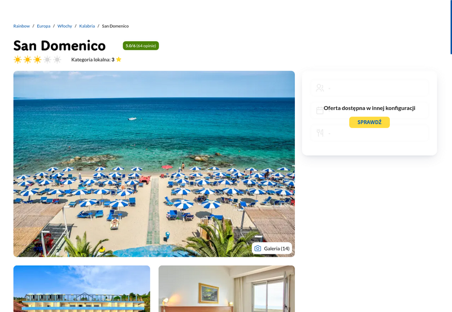This screenshot has width=452, height=312.
Task: Click the camera icon beside Galeria
Action: pos(258,248)
